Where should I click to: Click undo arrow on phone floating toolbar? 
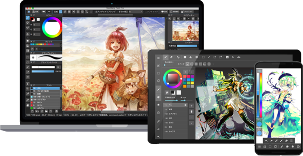click(266, 140)
